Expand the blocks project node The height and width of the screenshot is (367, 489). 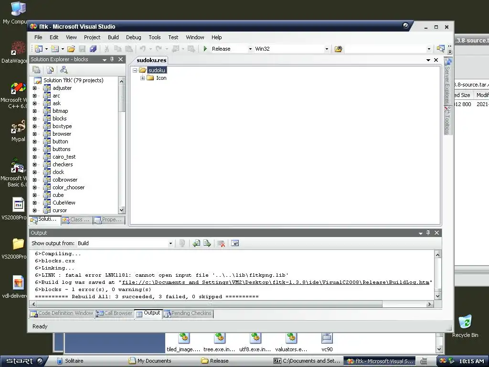[x=34, y=119]
